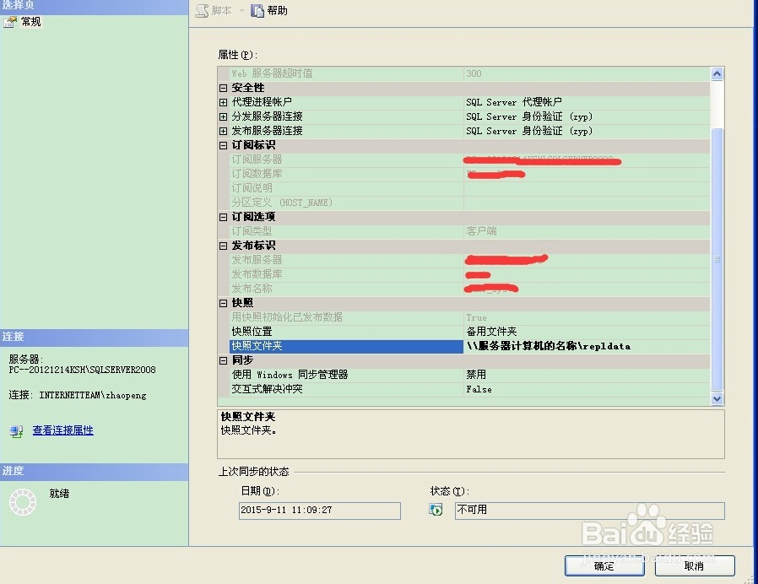Select the 常规 page icon
Image resolution: width=758 pixels, height=584 pixels.
(9, 22)
